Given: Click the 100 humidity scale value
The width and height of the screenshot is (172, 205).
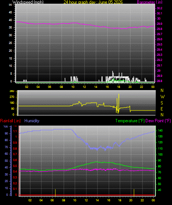Looking at the screenshot, I should pos(6,126).
